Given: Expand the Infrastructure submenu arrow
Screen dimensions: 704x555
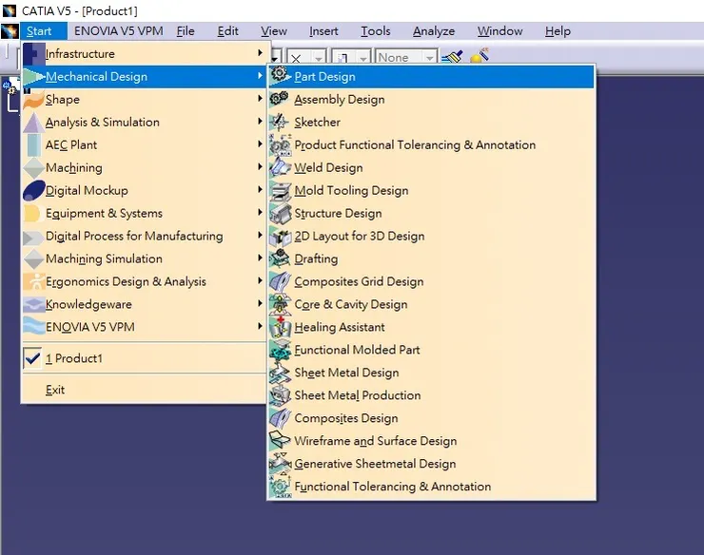Looking at the screenshot, I should tap(260, 53).
